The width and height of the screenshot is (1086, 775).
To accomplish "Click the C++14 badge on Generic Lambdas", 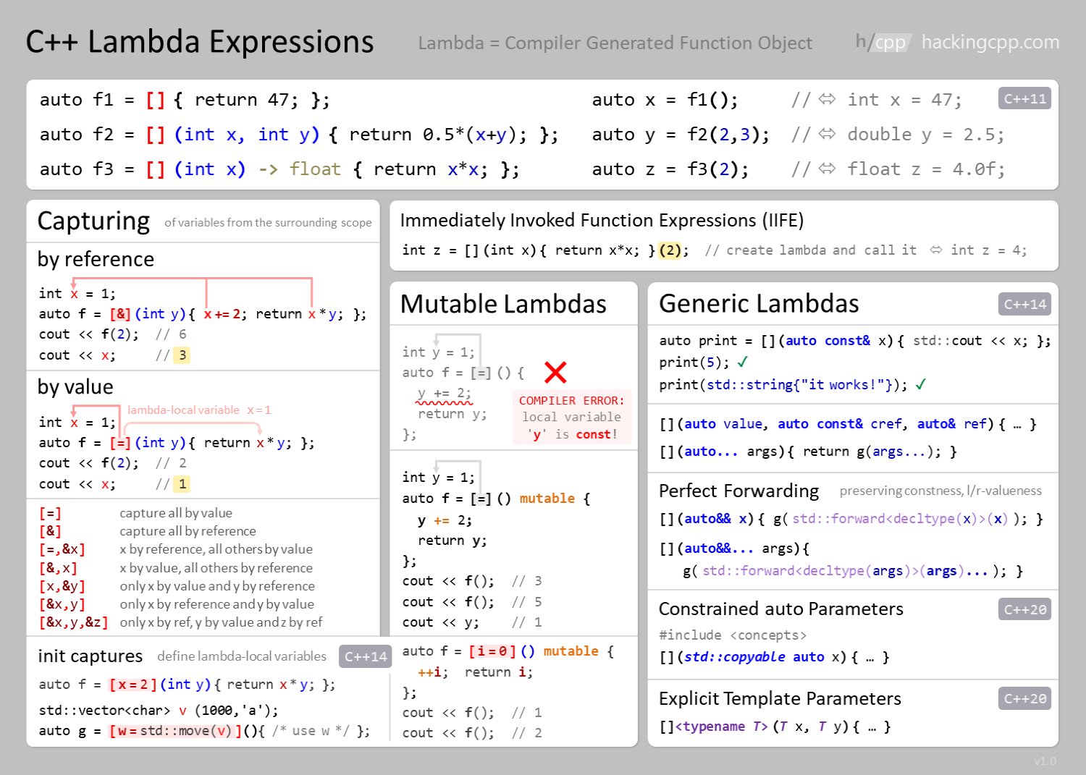I will click(x=1024, y=305).
